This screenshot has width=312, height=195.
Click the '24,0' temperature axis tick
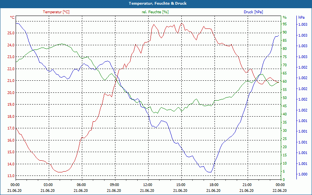click(11, 45)
